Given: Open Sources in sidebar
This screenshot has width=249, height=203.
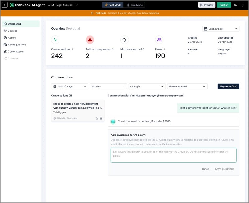Looking at the screenshot, I should pos(21,31).
